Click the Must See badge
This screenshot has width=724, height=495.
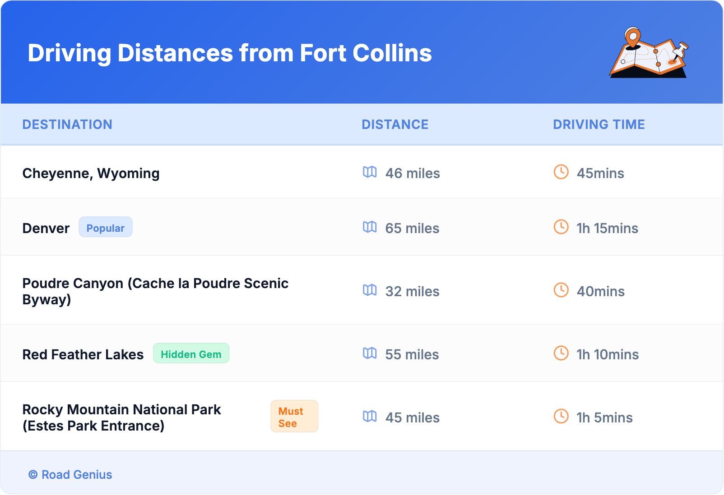pyautogui.click(x=294, y=417)
